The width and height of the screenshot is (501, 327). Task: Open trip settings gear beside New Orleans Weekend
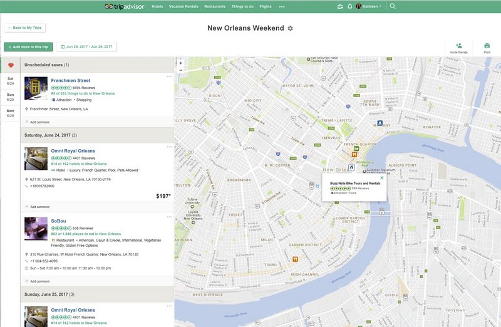pos(290,28)
